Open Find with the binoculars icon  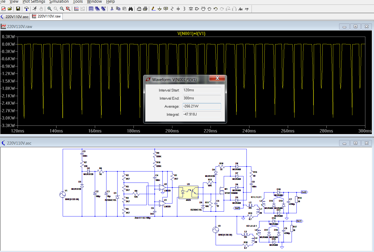point(131,9)
